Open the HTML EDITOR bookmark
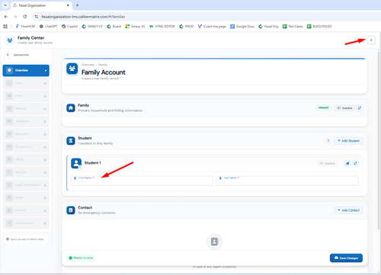 [x=162, y=26]
